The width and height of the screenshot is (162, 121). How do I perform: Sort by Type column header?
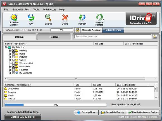pyautogui.click(x=82, y=85)
